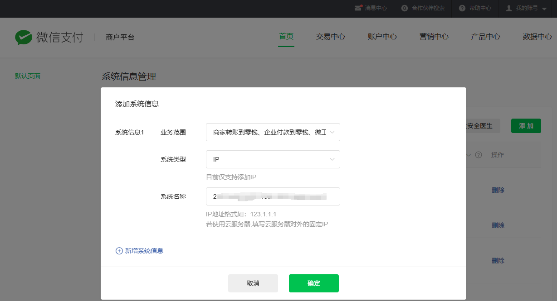
Task: Open the message center envelope icon
Action: [x=358, y=8]
